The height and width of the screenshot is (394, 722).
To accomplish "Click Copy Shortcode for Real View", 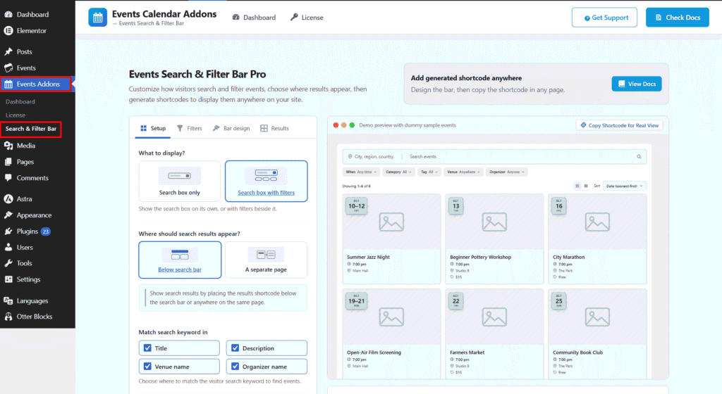I will tap(619, 125).
